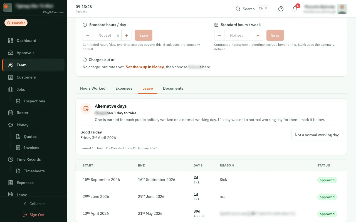
Task: Click the hours per day input field
Action: (x=105, y=35)
